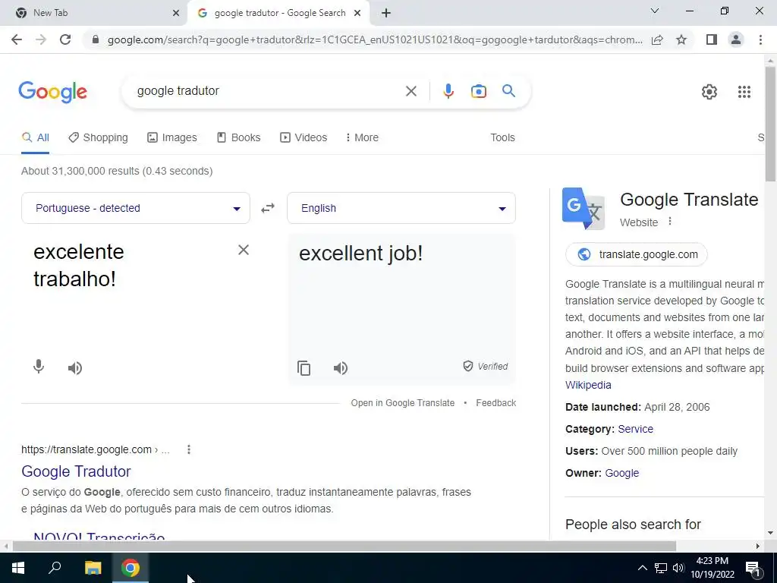
Task: Open in Google Translate link
Action: click(x=402, y=403)
